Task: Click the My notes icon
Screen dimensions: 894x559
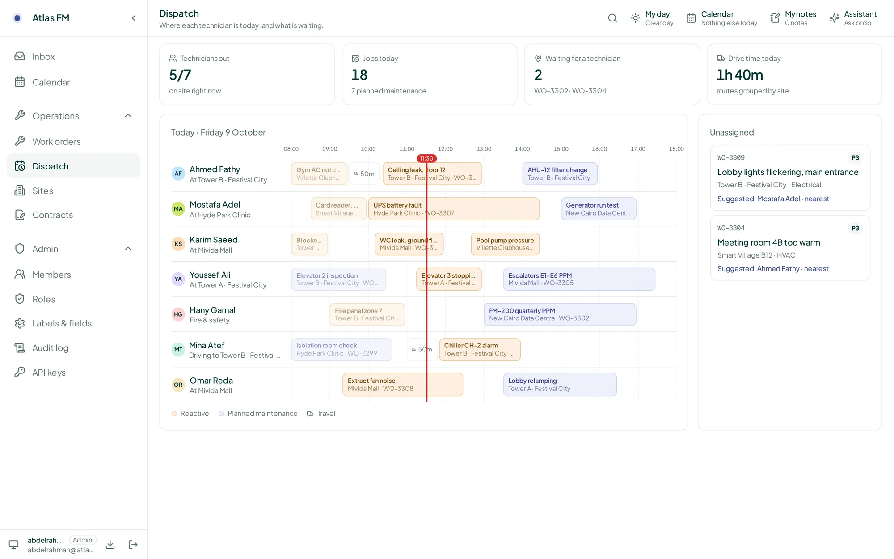Action: coord(775,18)
